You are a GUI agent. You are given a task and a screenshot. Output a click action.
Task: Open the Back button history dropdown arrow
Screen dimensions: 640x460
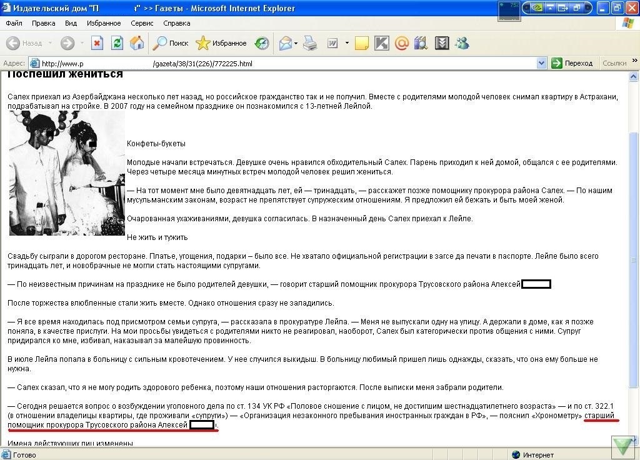tap(50, 43)
